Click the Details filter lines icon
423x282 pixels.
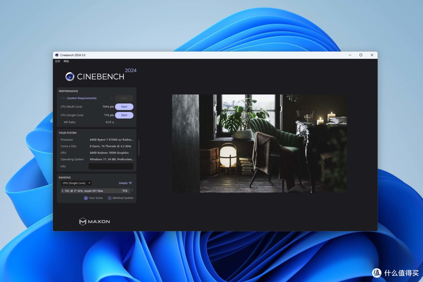pyautogui.click(x=130, y=183)
